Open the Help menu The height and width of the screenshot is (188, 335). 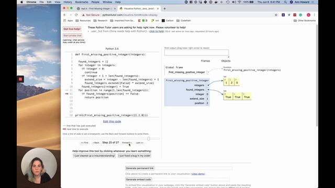tap(118, 2)
